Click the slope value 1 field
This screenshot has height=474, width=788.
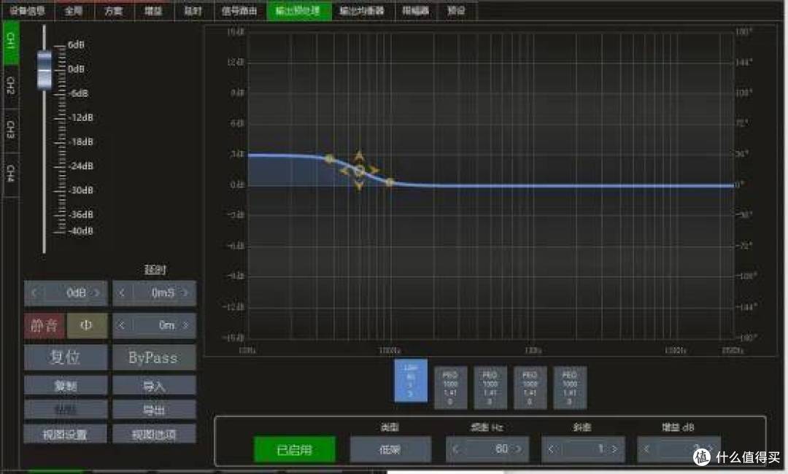click(x=583, y=449)
